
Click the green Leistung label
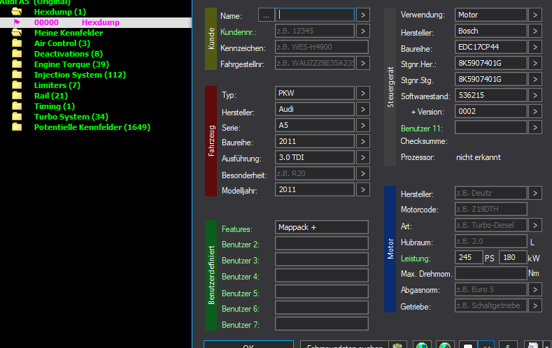click(416, 259)
